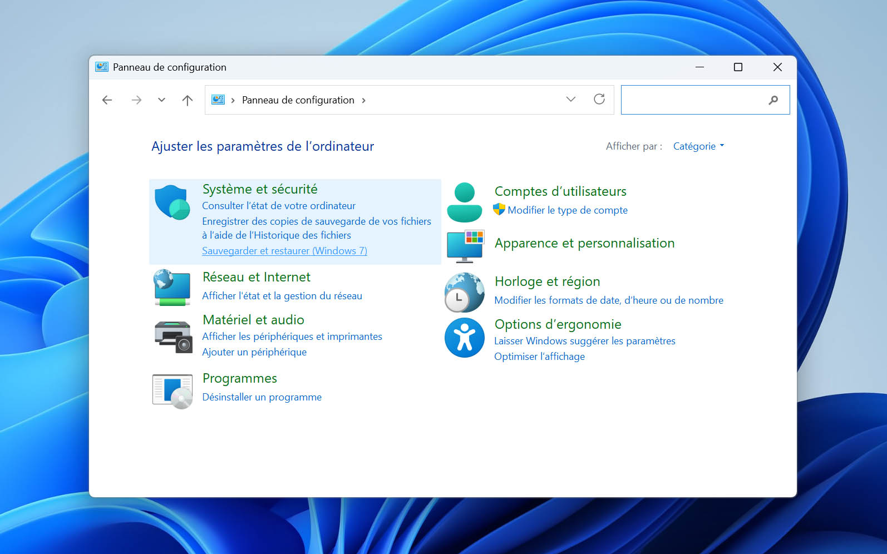
Task: Expand chevron after Panneau de configuration breadcrumb
Action: coord(364,100)
